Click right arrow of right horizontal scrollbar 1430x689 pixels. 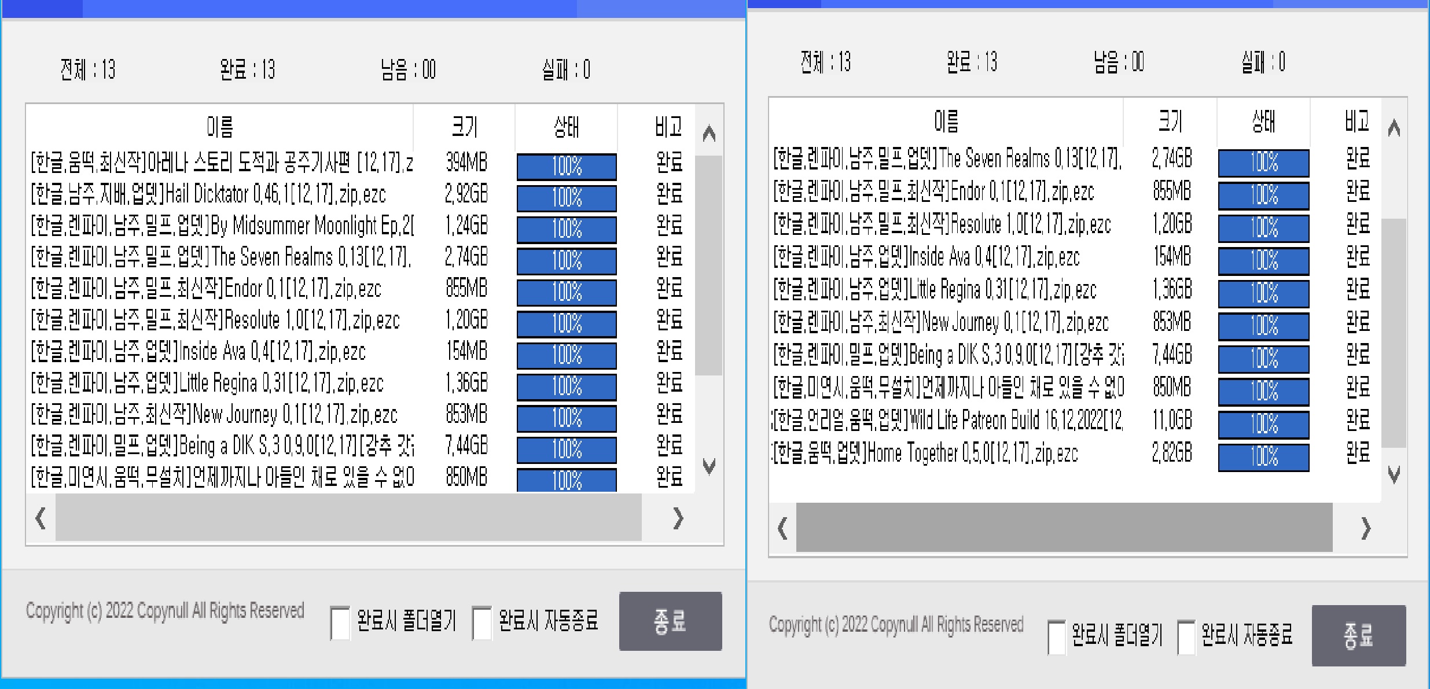click(1366, 528)
